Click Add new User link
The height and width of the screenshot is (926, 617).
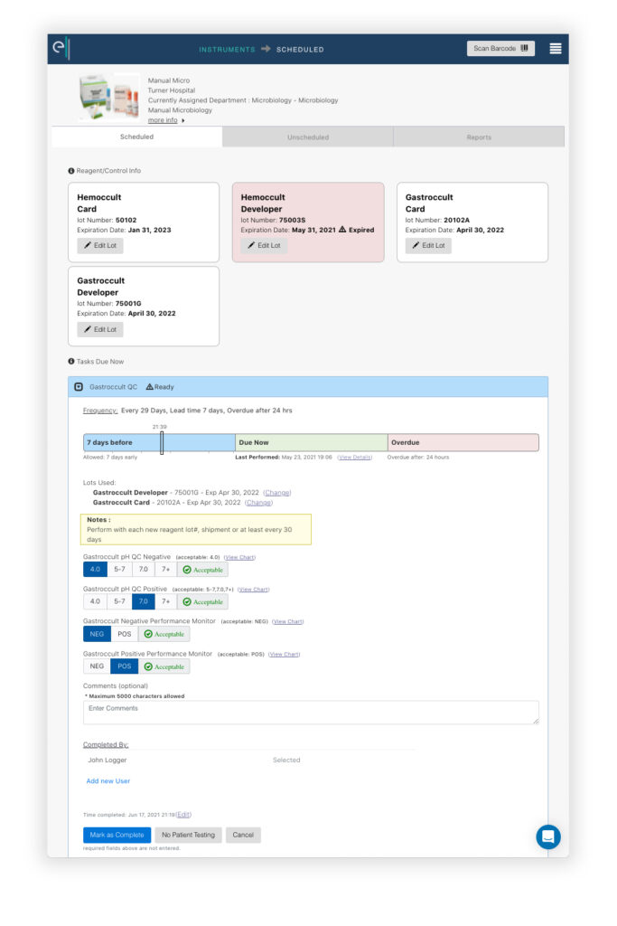click(108, 780)
